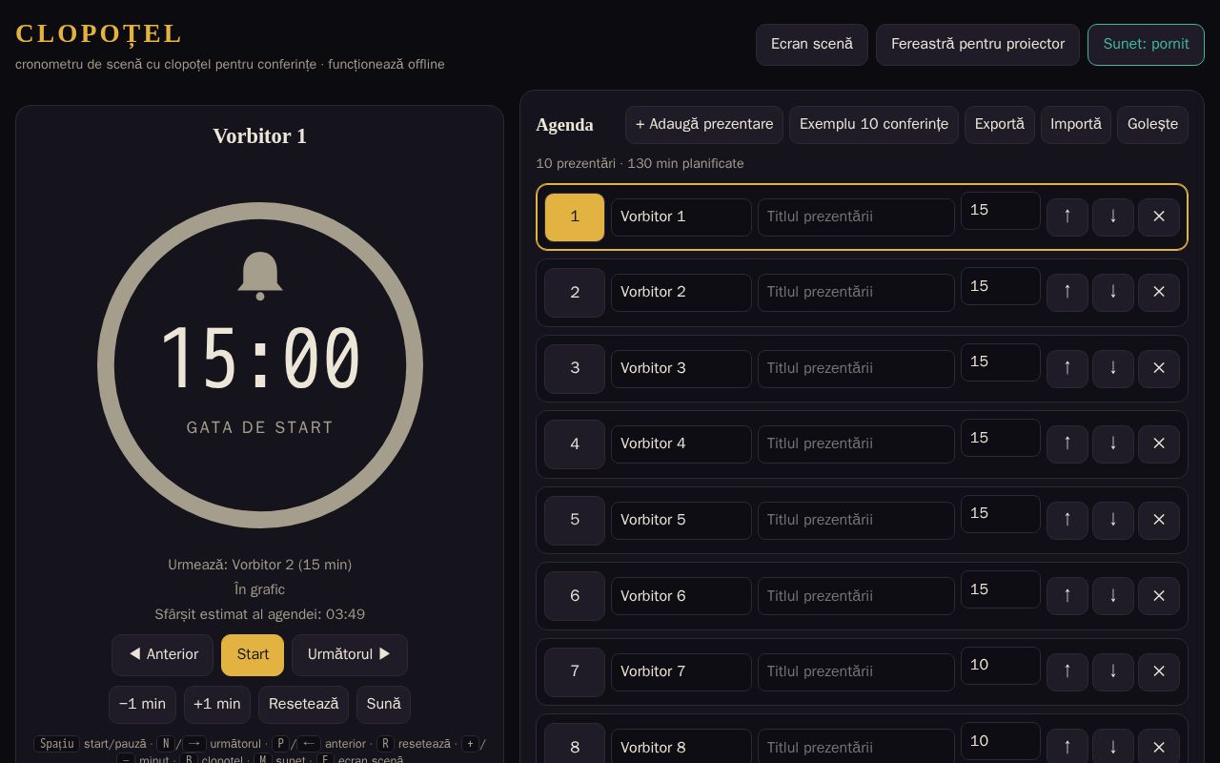Click duration field of Vorbitor 1
This screenshot has height=763, width=1220.
point(1000,211)
